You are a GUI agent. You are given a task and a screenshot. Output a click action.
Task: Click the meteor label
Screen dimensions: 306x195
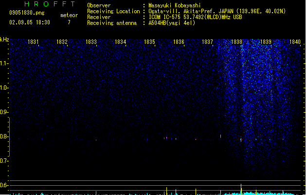tap(69, 15)
